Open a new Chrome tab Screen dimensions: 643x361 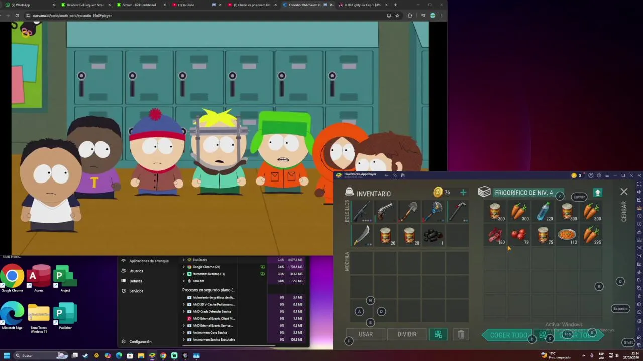(x=395, y=5)
